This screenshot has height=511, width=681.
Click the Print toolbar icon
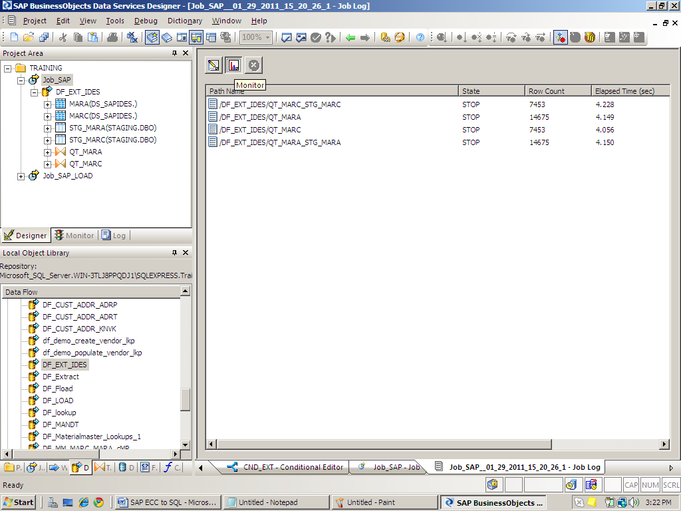click(x=112, y=37)
